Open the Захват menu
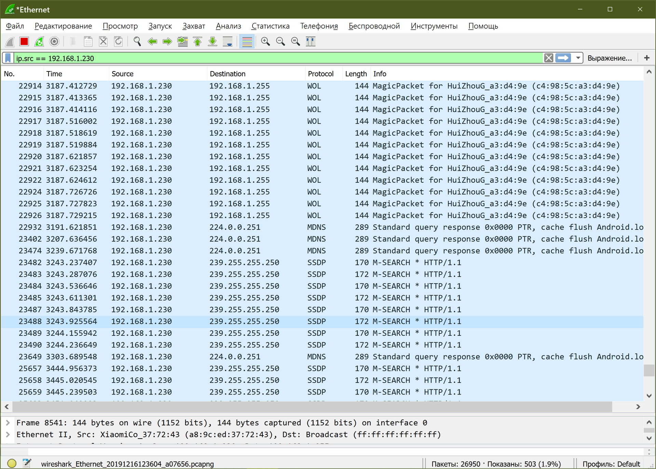The image size is (656, 469). (x=194, y=26)
